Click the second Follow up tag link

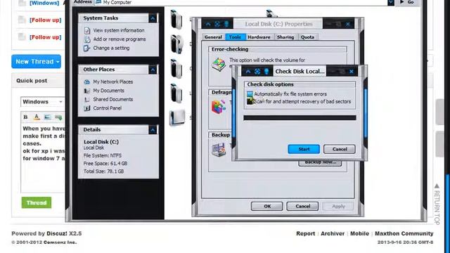(x=45, y=37)
